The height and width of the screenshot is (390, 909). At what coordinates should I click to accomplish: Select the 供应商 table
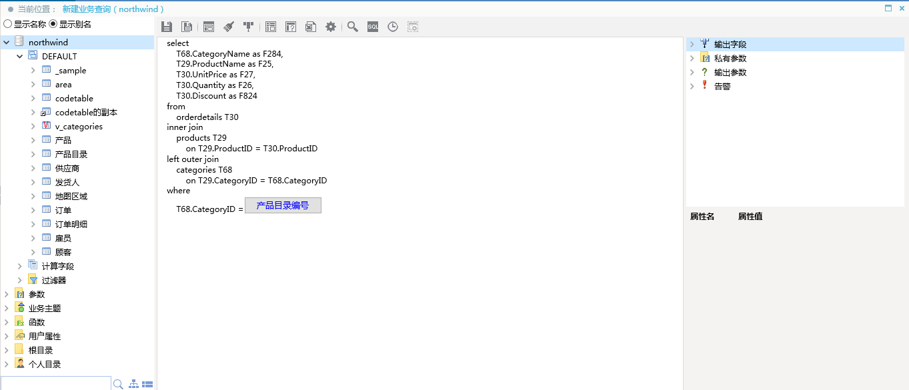point(67,168)
